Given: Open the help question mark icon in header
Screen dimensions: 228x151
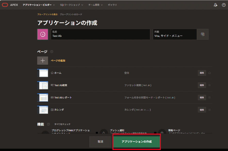Looking at the screenshot, I should [x=224, y=5].
